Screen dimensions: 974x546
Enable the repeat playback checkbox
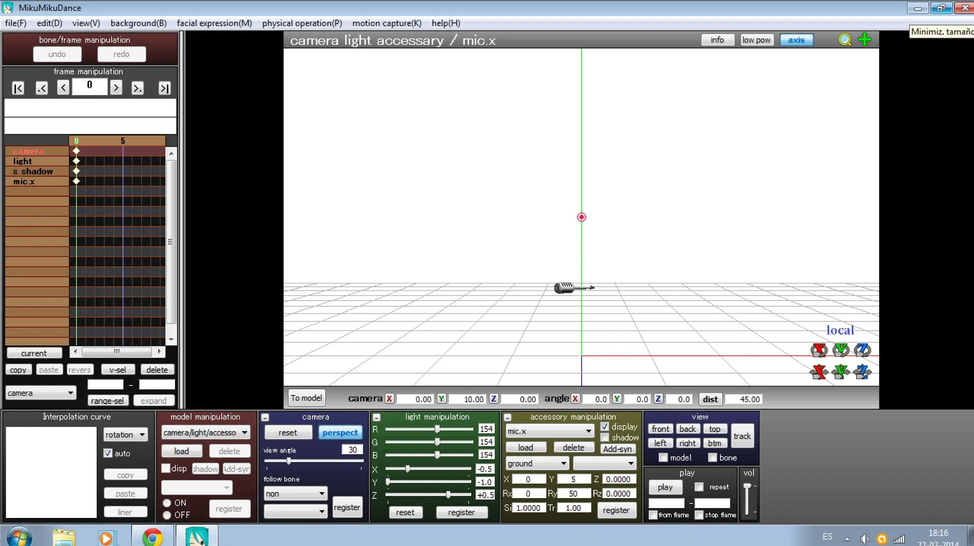pos(699,487)
